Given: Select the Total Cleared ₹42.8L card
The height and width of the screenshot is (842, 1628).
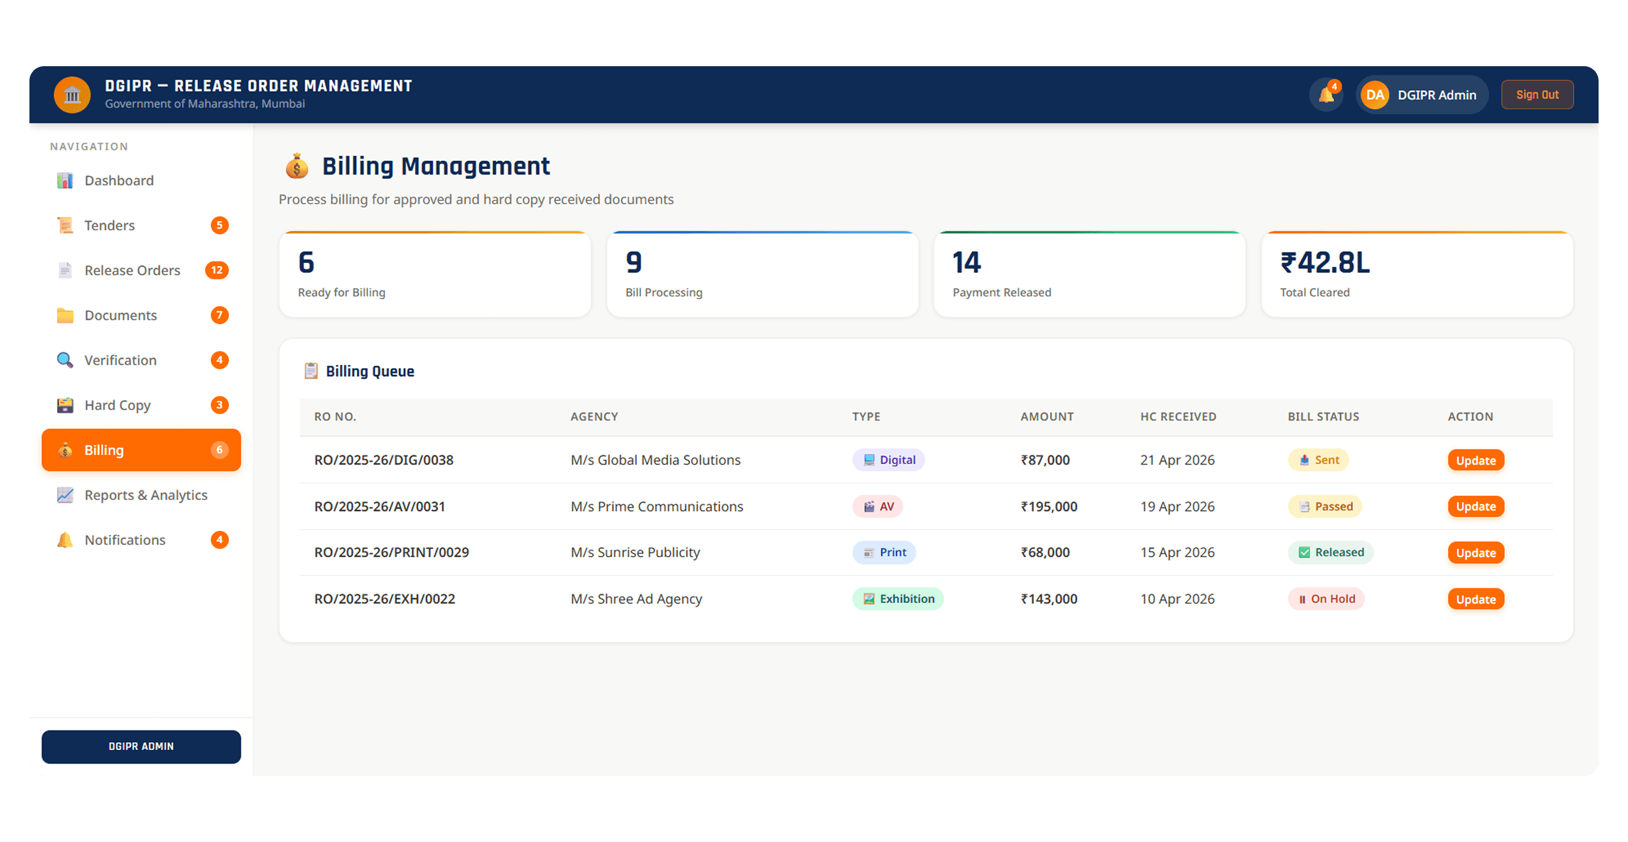Looking at the screenshot, I should (1417, 274).
